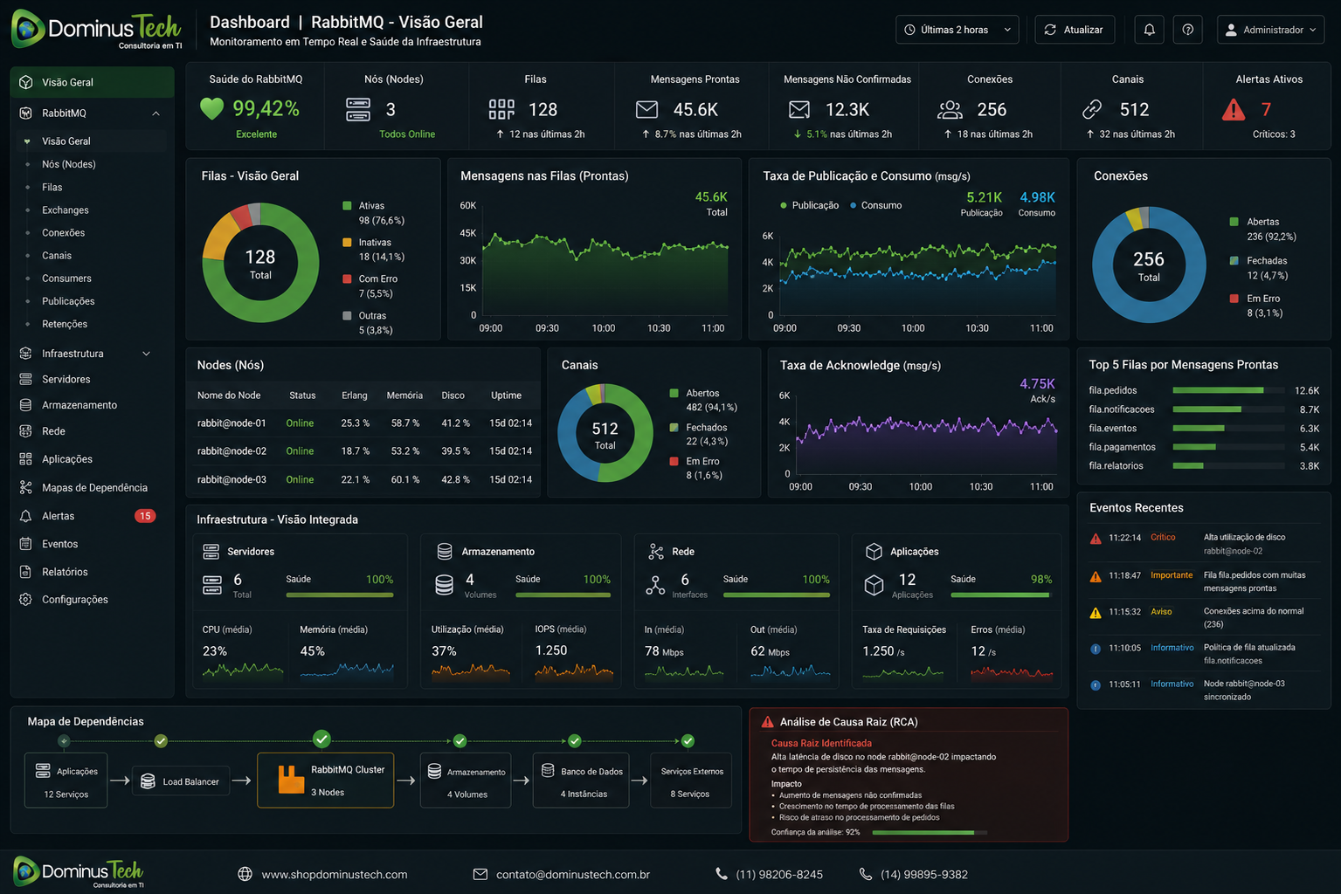Click the green heart health icon

[211, 109]
